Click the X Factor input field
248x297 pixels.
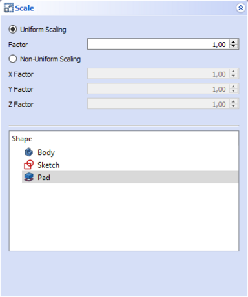[158, 74]
